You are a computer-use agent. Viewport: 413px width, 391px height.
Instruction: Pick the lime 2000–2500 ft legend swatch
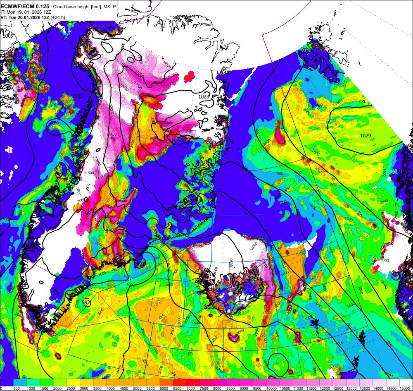(60, 382)
